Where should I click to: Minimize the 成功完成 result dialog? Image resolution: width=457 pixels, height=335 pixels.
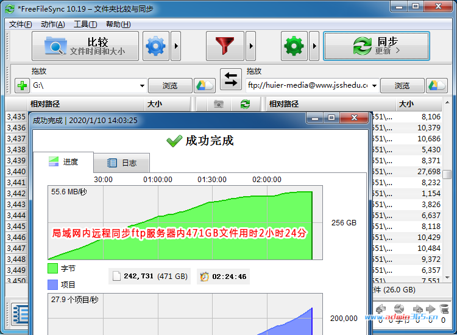tap(315, 118)
